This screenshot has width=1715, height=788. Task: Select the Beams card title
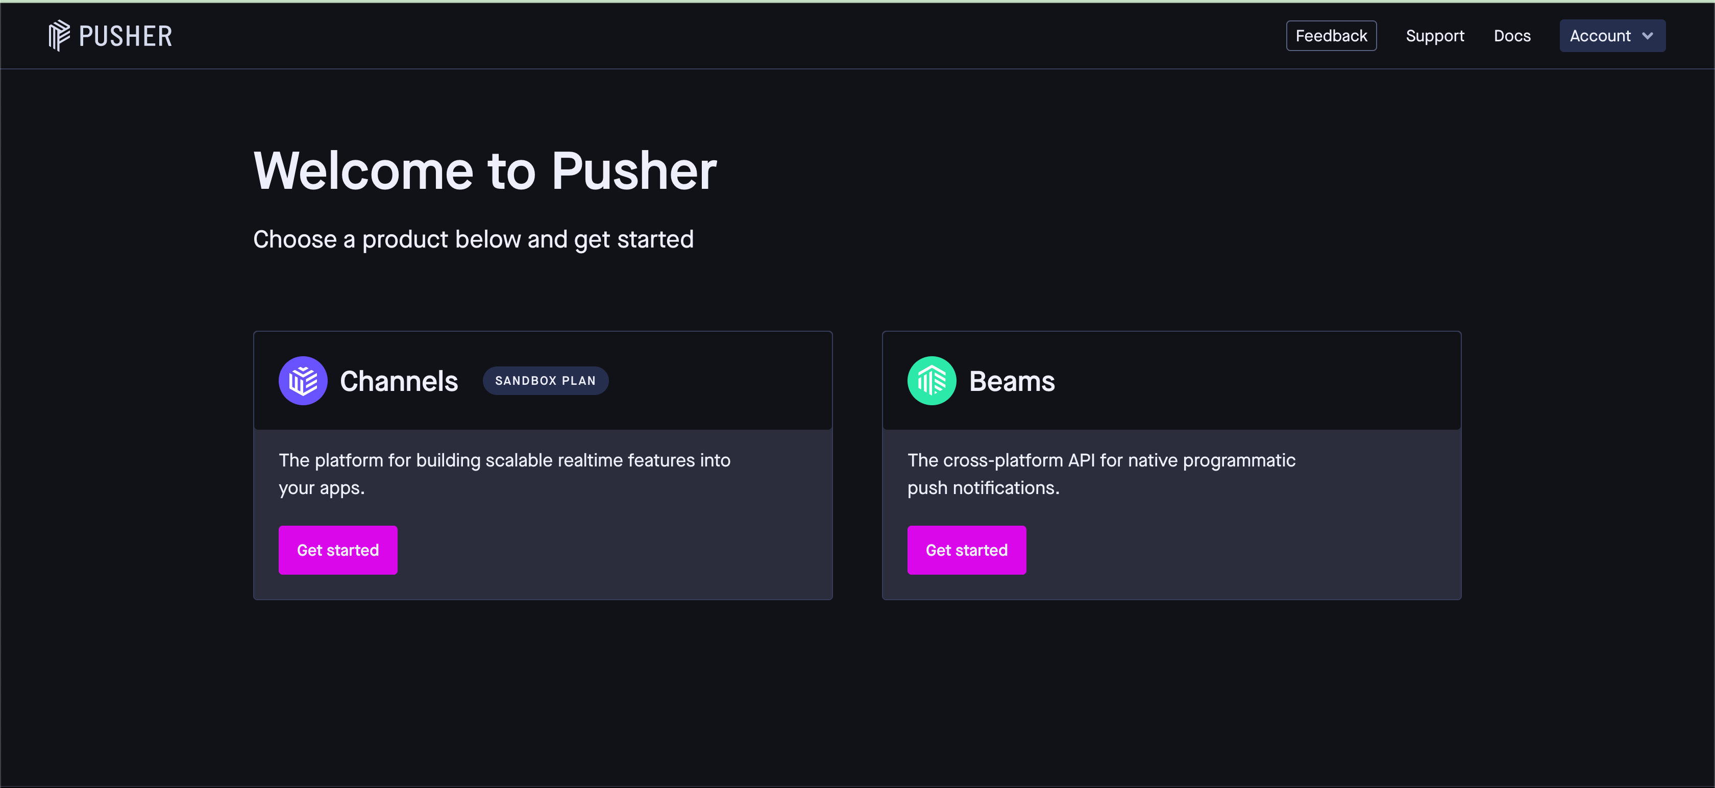pyautogui.click(x=1011, y=381)
